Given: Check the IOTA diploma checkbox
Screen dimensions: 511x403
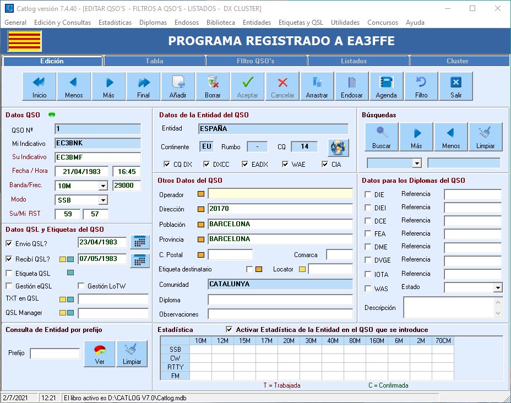Looking at the screenshot, I should [368, 274].
